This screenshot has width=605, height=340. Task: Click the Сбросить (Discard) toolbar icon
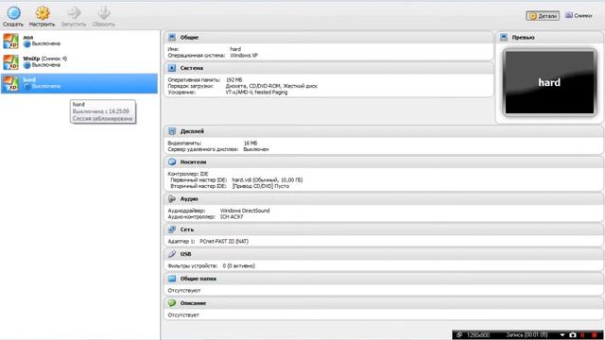coord(103,13)
